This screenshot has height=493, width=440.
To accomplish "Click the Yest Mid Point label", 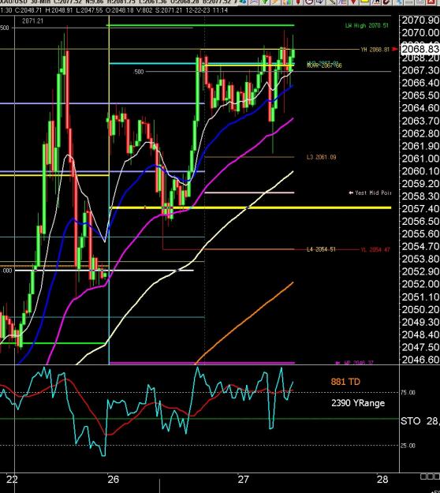I will click(x=371, y=192).
